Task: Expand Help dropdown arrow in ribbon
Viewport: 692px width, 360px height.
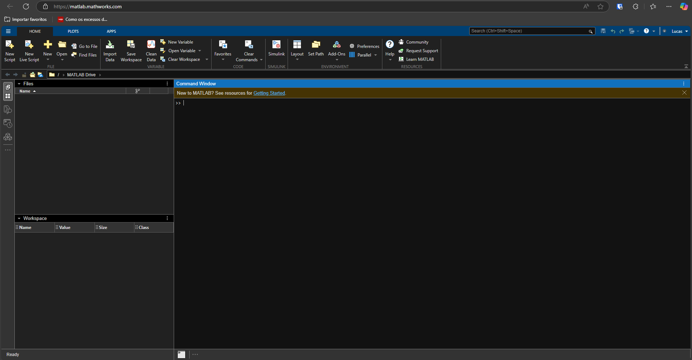Action: coord(390,60)
